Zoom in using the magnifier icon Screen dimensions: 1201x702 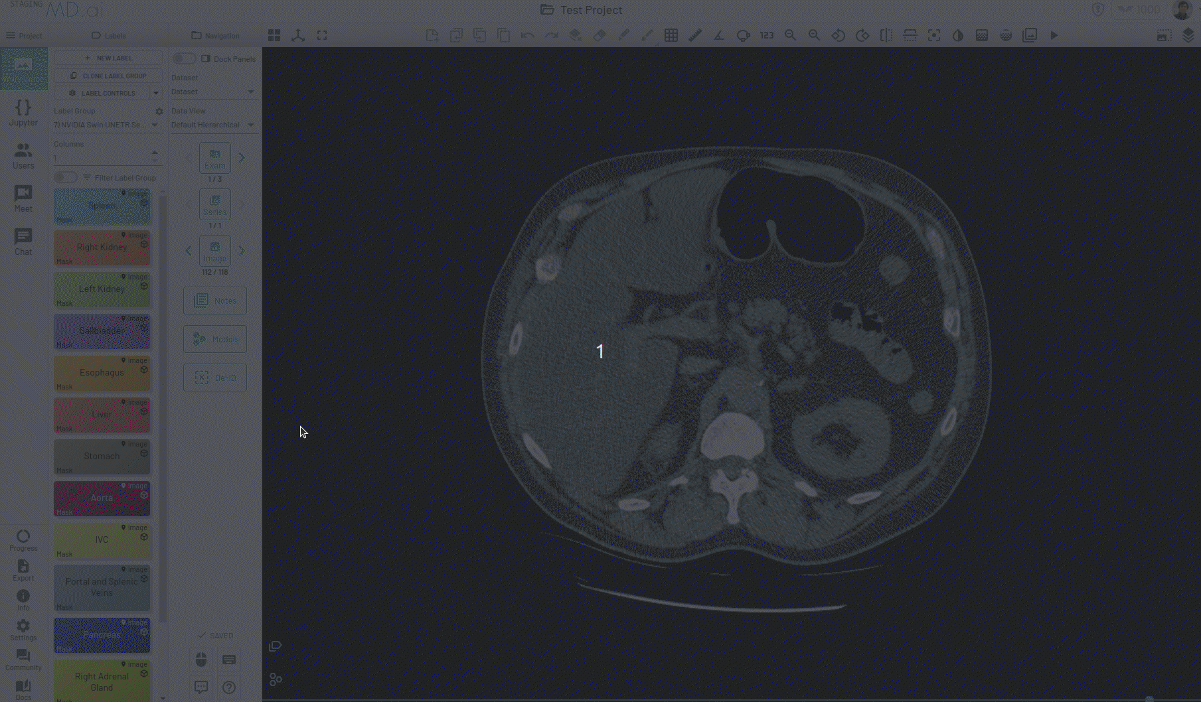pyautogui.click(x=814, y=35)
